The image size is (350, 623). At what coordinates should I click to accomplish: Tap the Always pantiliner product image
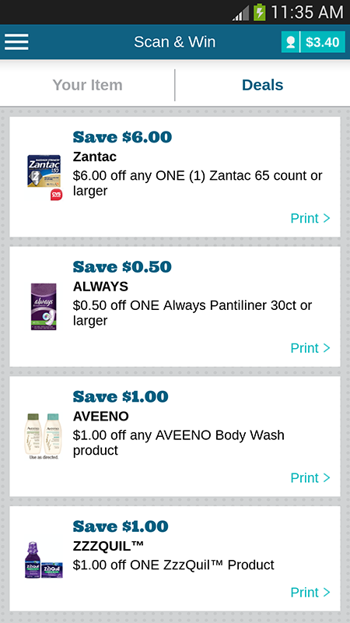[x=44, y=306]
